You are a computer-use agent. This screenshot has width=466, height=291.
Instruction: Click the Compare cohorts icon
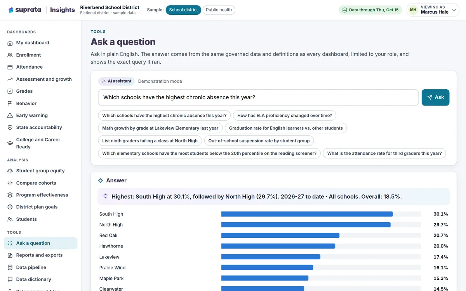10,183
